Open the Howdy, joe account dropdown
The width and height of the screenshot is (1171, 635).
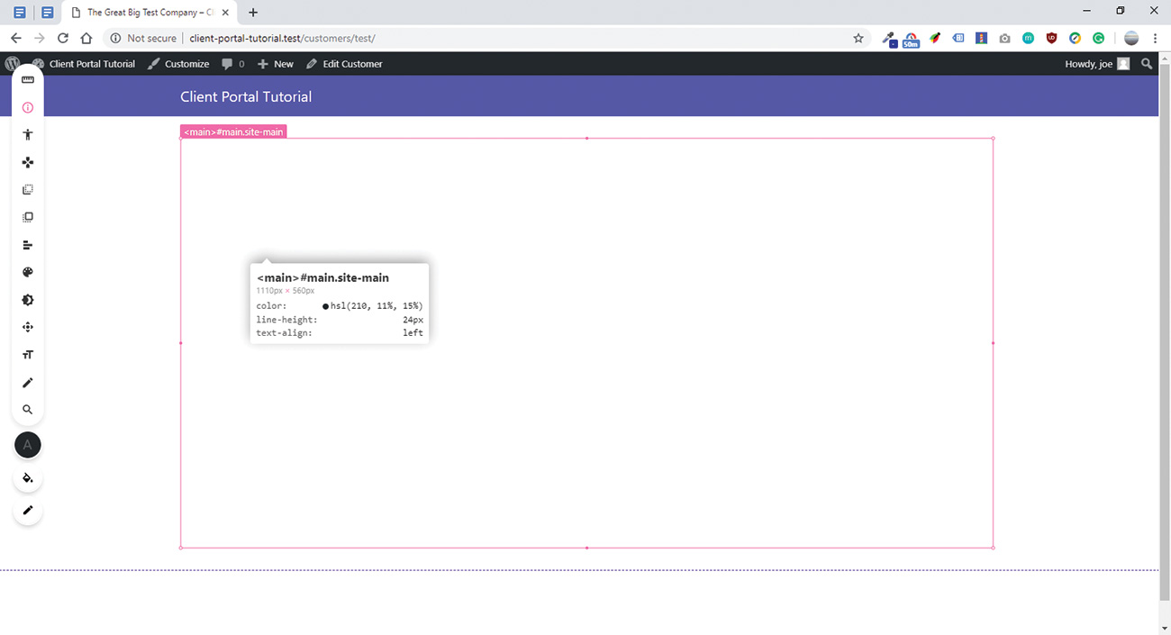[1089, 63]
